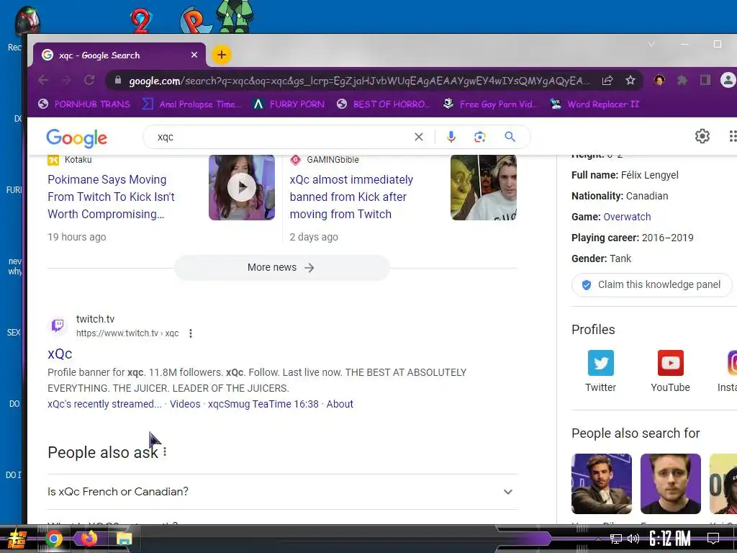Reload the page with refresh icon
Viewport: 737px width, 553px height.
(x=89, y=80)
